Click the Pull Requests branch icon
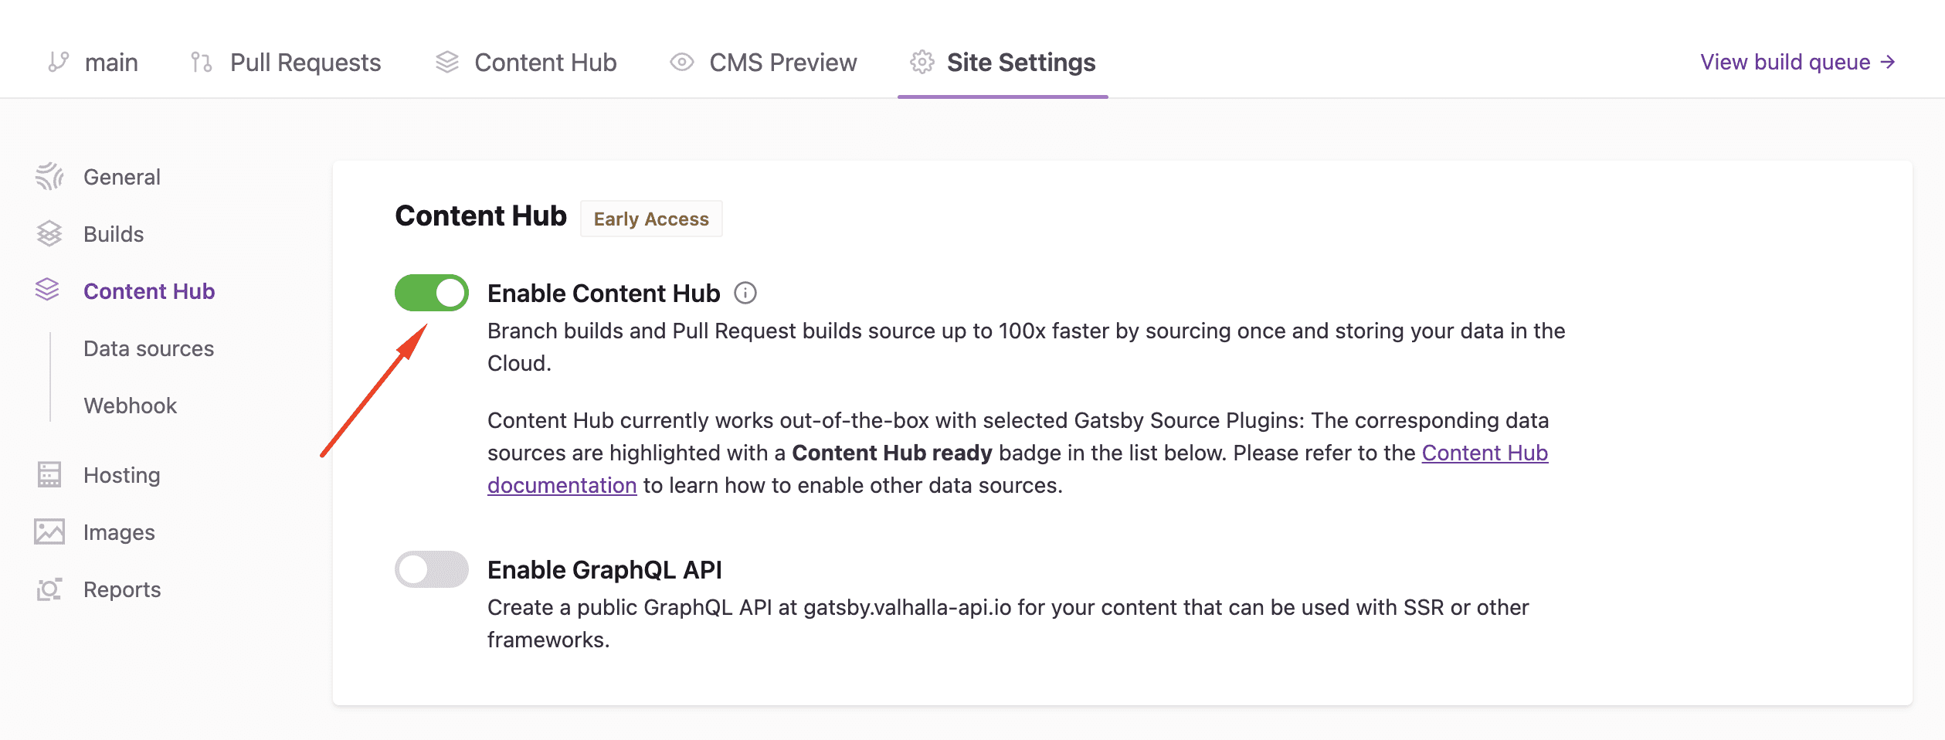This screenshot has width=1945, height=740. [x=201, y=63]
